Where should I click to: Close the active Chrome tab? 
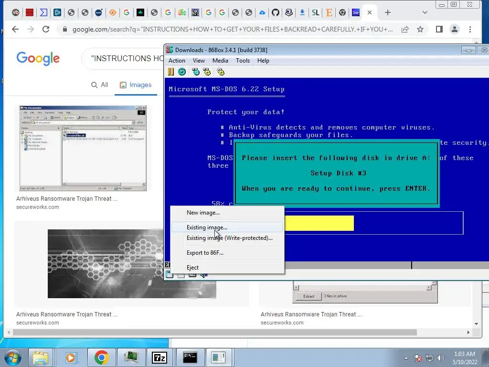click(x=370, y=12)
